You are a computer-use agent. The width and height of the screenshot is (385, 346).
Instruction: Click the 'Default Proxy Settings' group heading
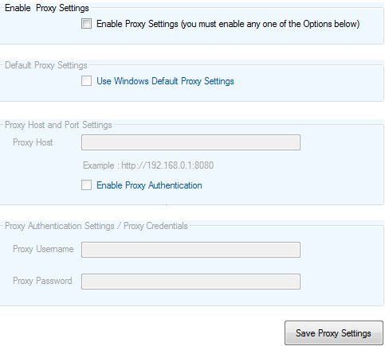[x=46, y=65]
